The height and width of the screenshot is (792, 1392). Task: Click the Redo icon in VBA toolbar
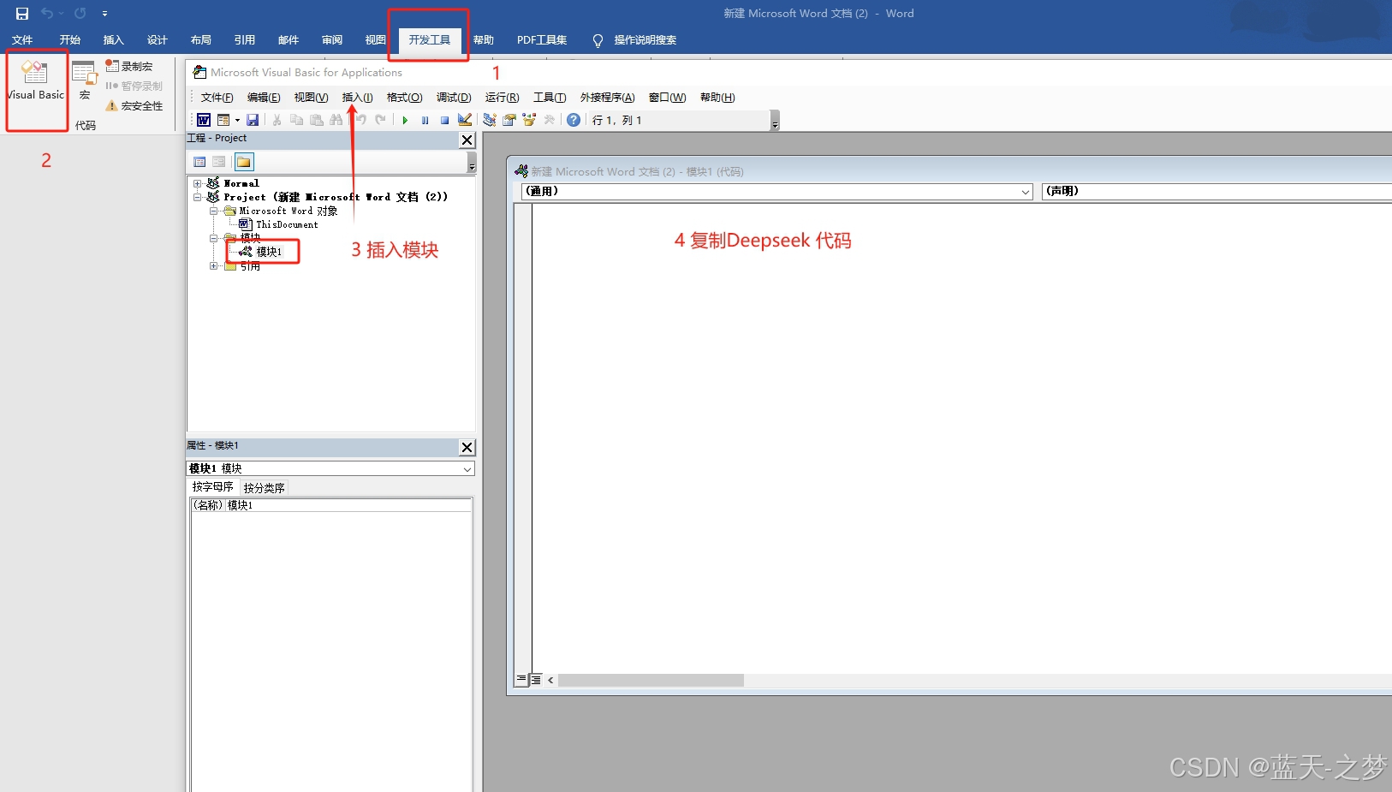tap(380, 120)
